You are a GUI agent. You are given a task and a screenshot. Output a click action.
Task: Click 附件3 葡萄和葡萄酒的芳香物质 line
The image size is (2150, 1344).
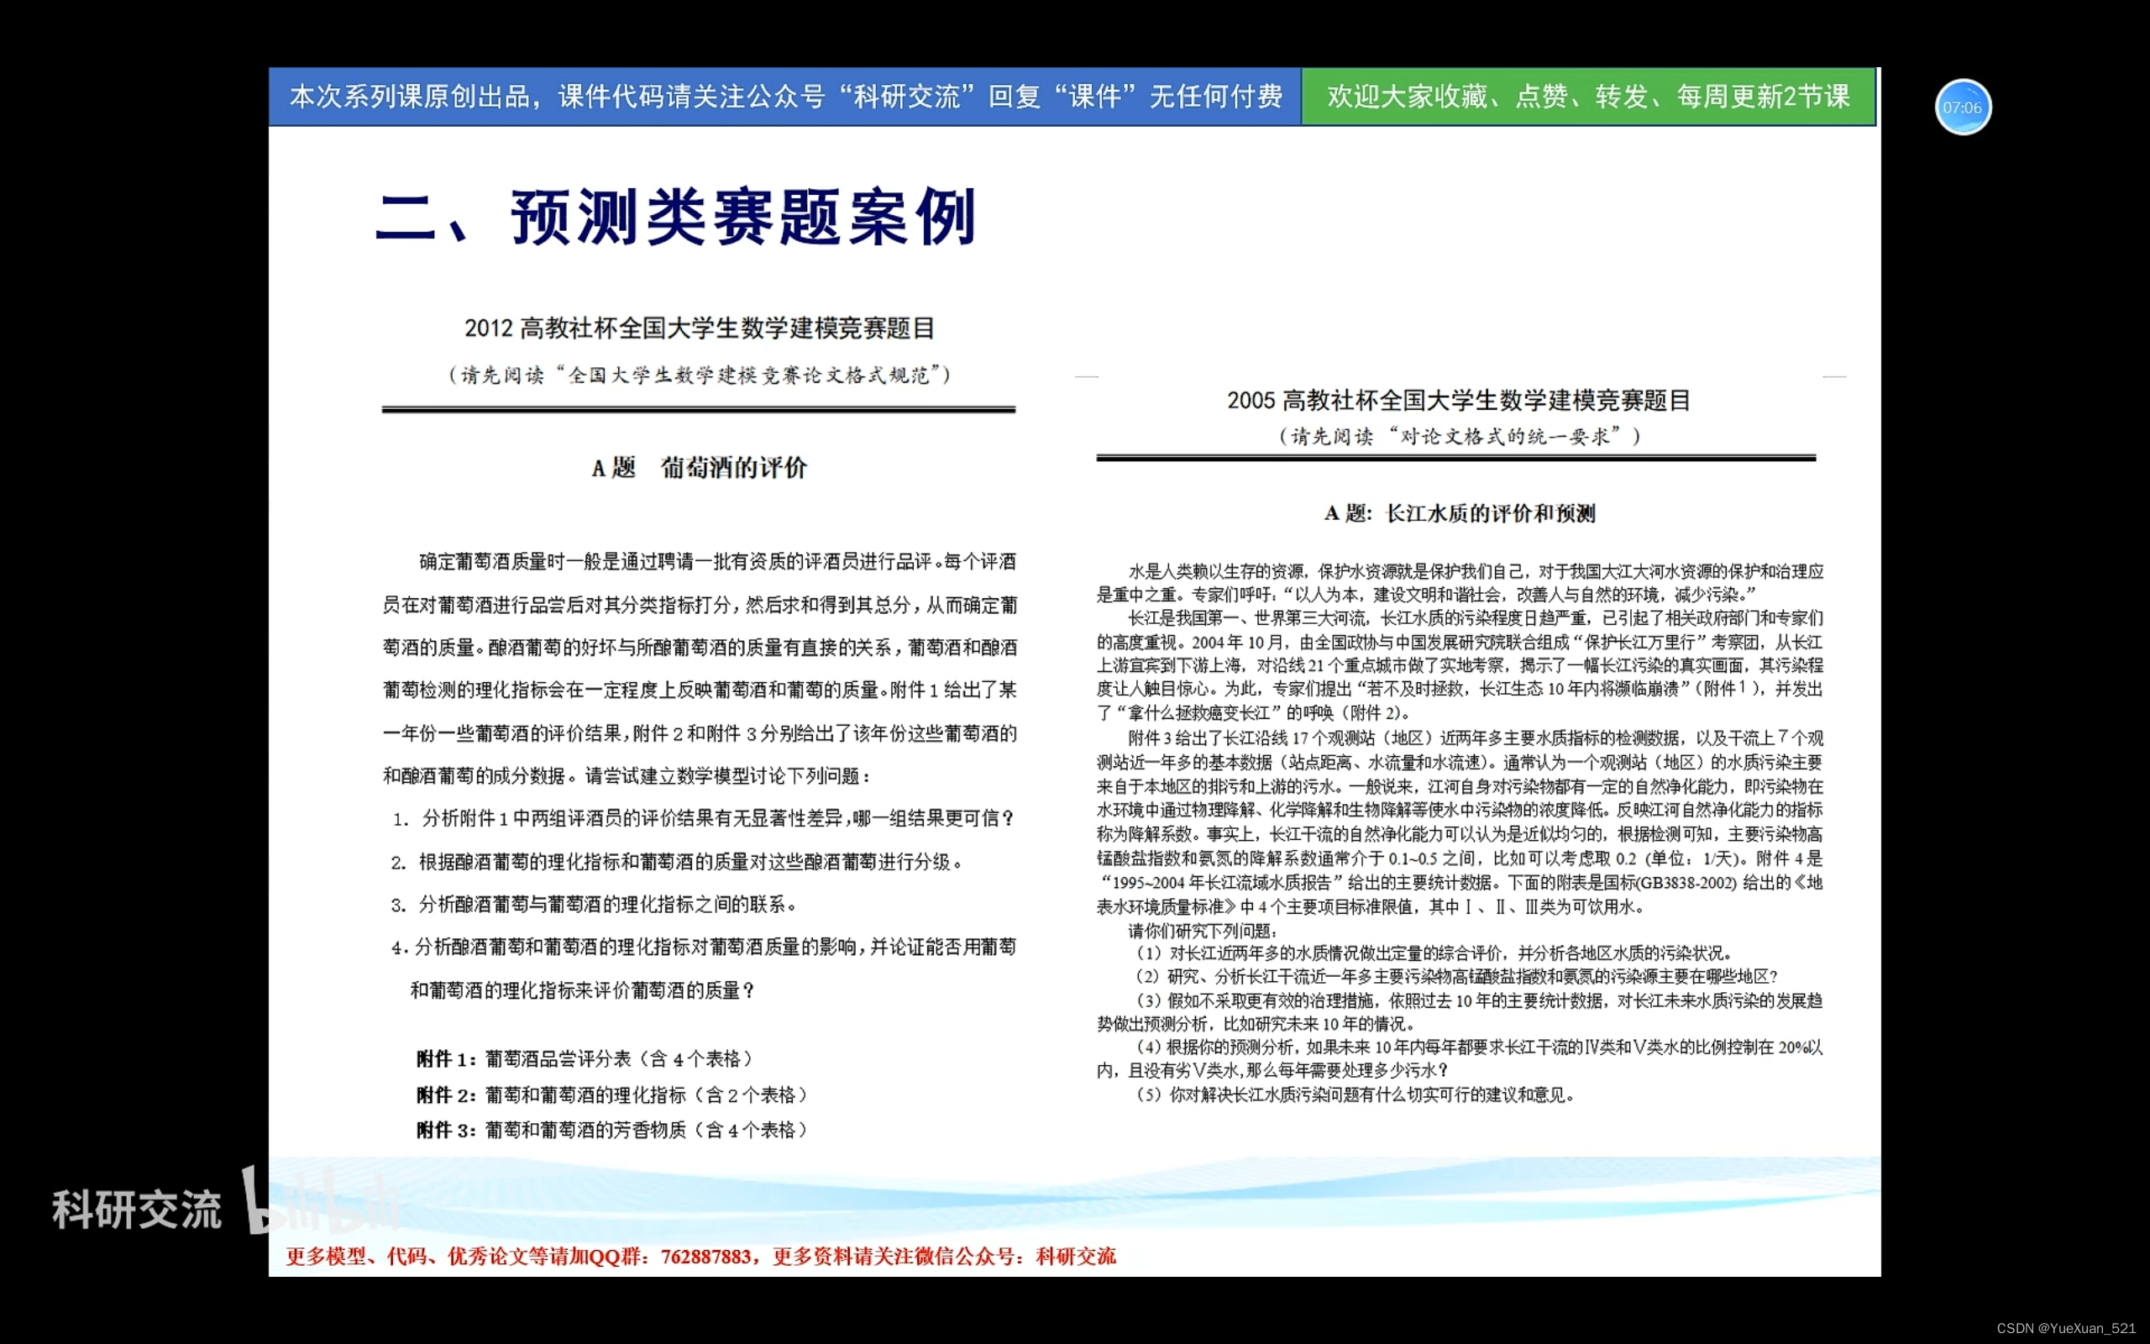tap(613, 1130)
